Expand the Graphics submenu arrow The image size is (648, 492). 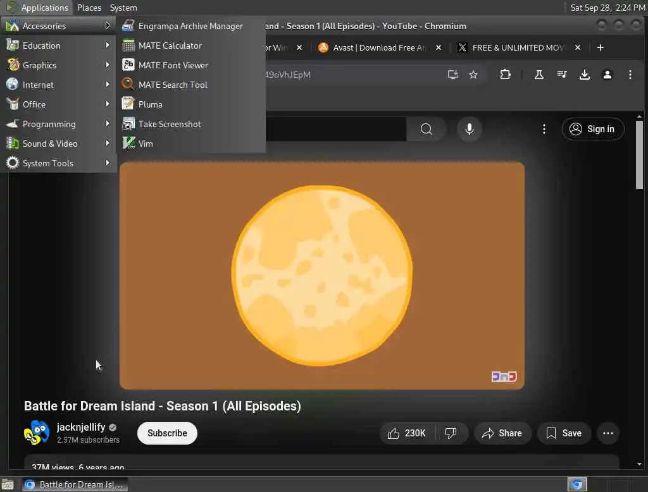point(108,65)
